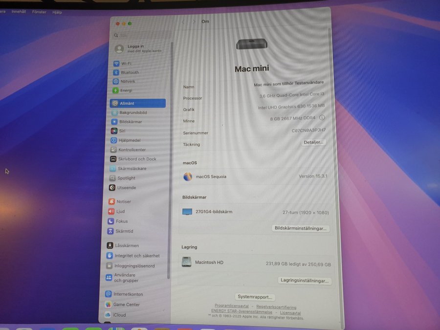This screenshot has width=440, height=330.
Task: Click '27-tum (1920 × 1080)' text
Action: pos(306,213)
